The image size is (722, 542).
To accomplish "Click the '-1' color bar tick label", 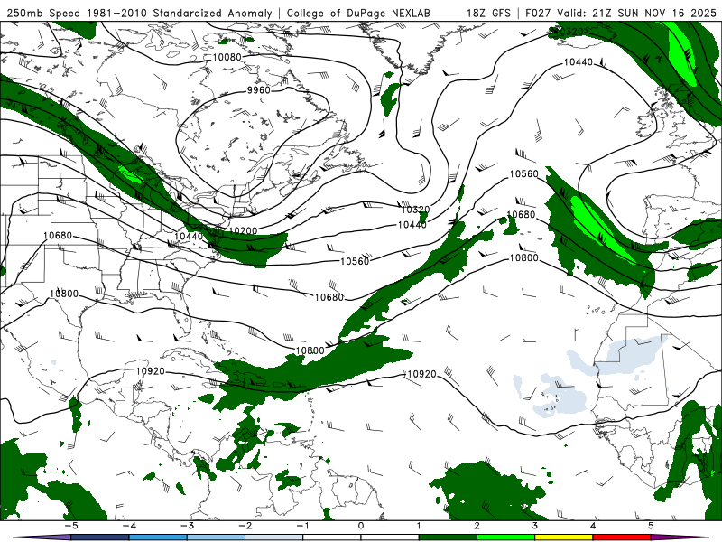I will pos(302,526).
